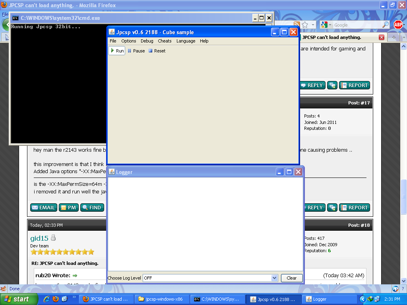Click the Firefox scrollbar down arrow
This screenshot has height=305, width=407.
pos(404,281)
